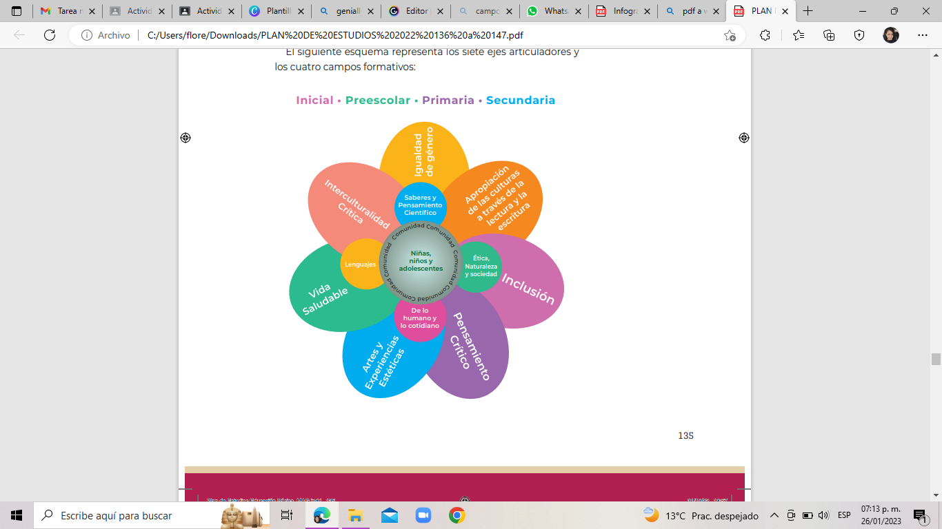The width and height of the screenshot is (942, 529).
Task: Open the Collections icon
Action: click(x=829, y=35)
